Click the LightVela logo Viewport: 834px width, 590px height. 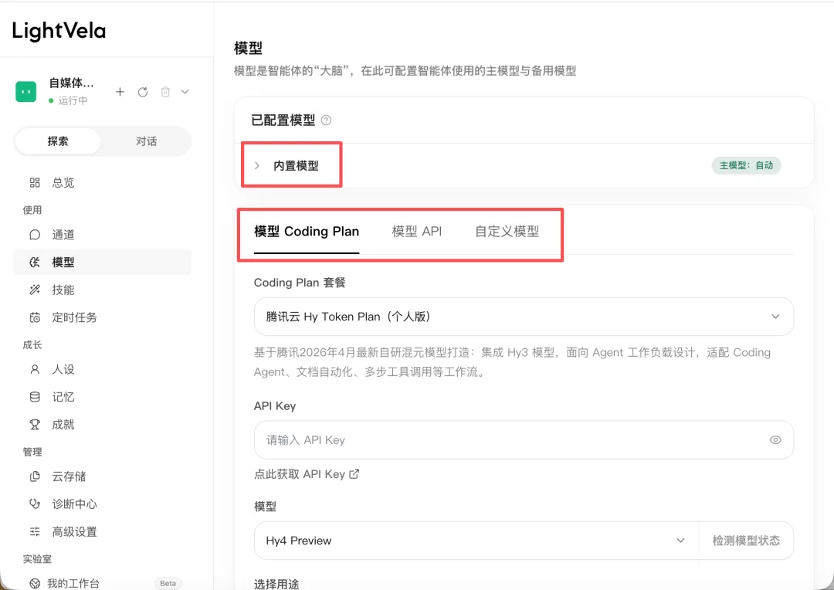click(59, 31)
